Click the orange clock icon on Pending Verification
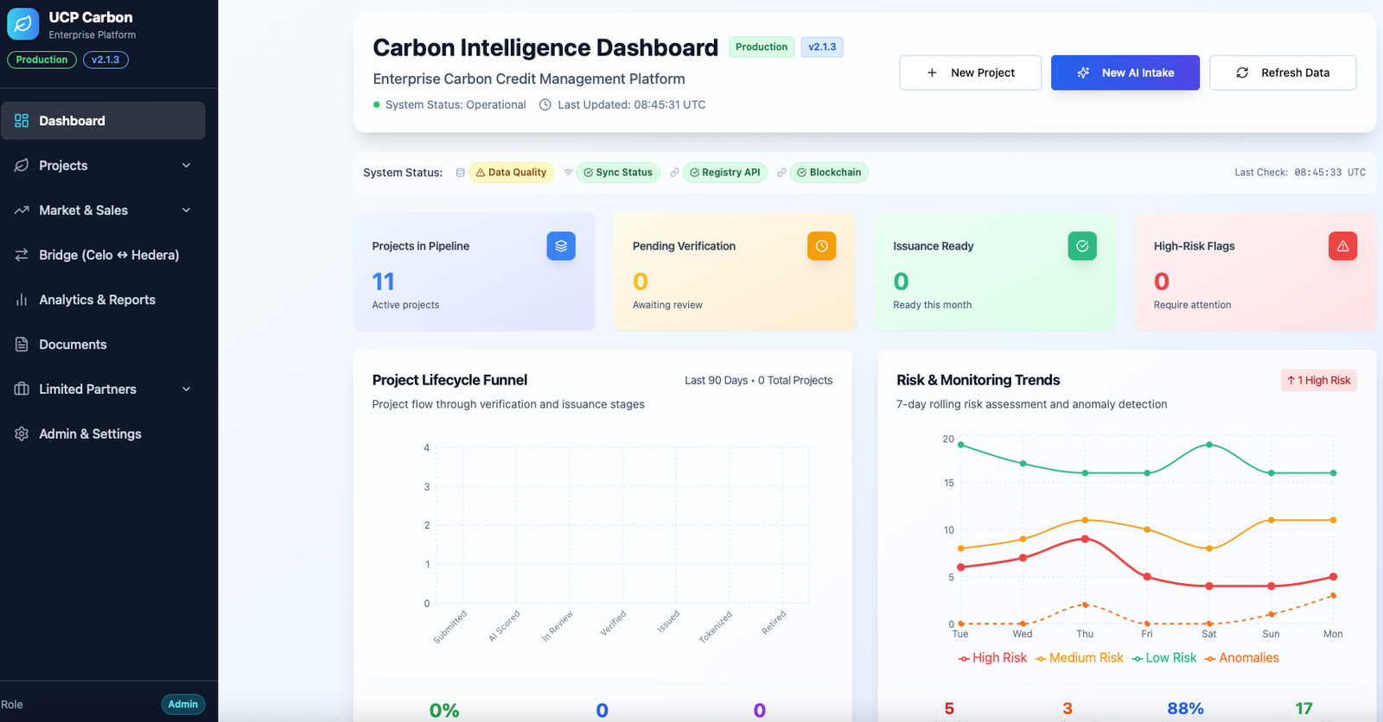Image resolution: width=1383 pixels, height=722 pixels. point(821,246)
